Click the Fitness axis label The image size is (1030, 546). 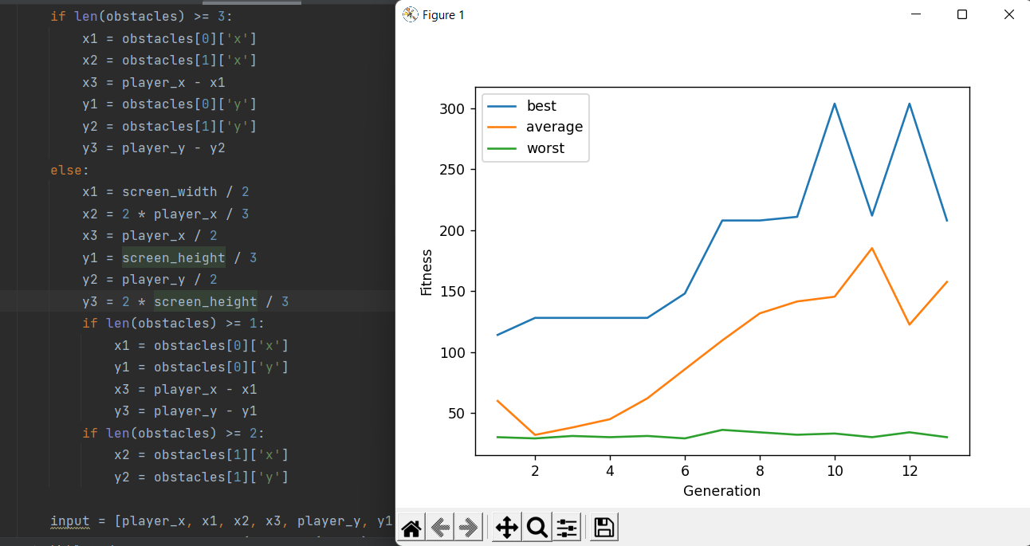pos(427,270)
